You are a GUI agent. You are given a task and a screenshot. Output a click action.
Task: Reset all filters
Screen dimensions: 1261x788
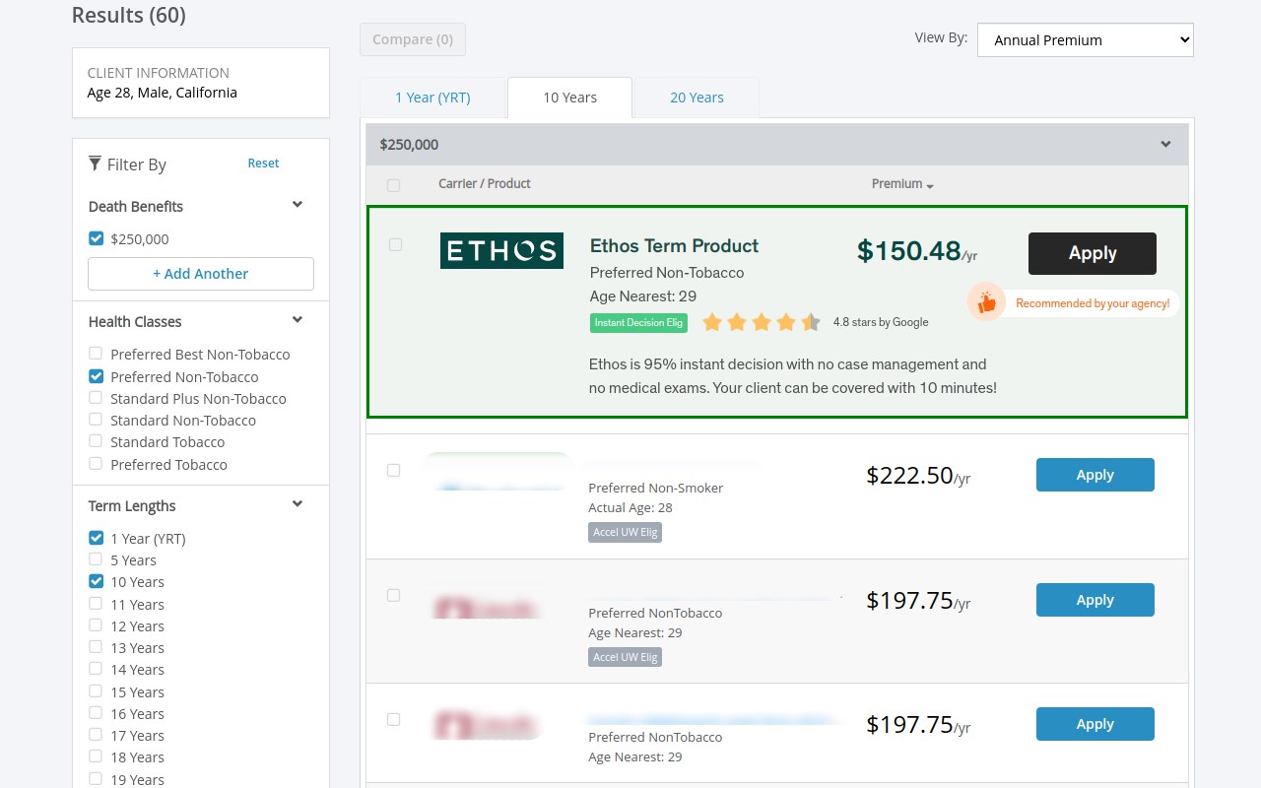click(263, 164)
